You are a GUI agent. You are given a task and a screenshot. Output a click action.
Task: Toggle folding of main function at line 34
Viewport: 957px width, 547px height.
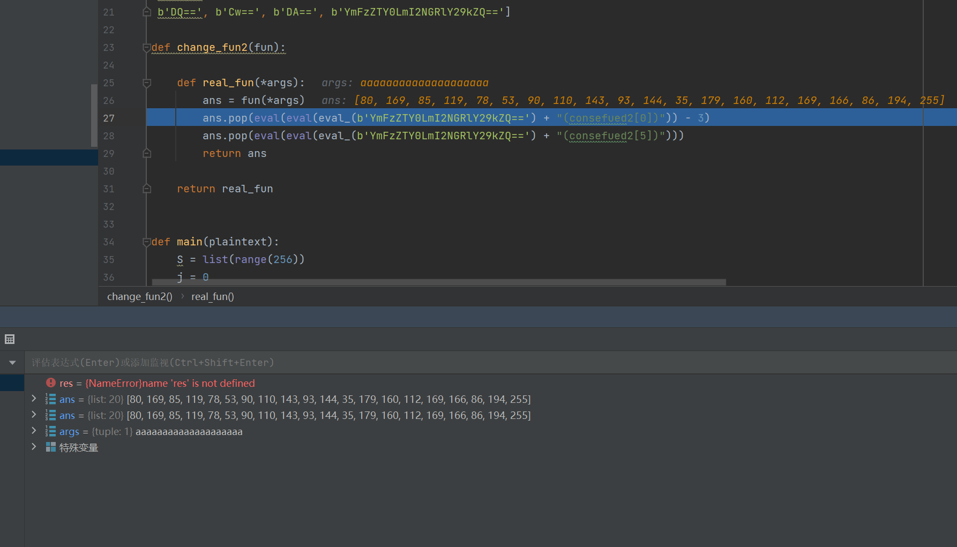[x=147, y=242]
